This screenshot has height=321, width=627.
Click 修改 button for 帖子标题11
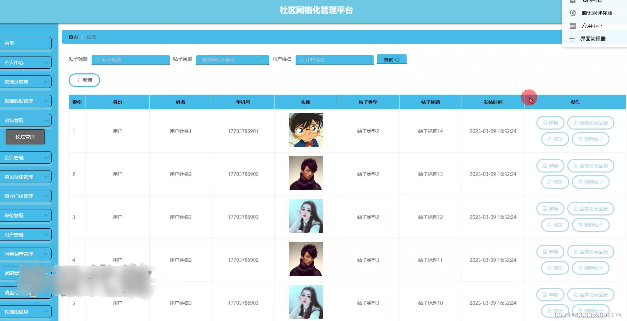(x=555, y=268)
